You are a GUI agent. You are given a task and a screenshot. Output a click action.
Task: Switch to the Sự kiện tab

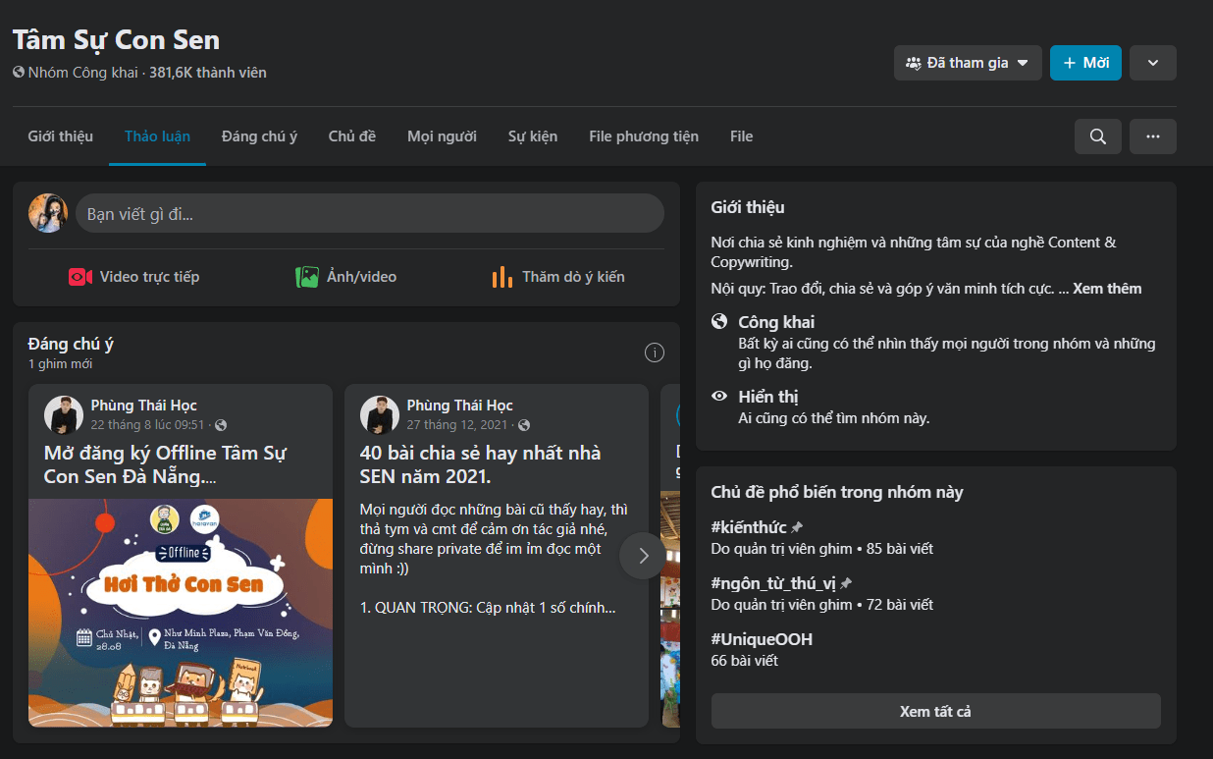533,136
